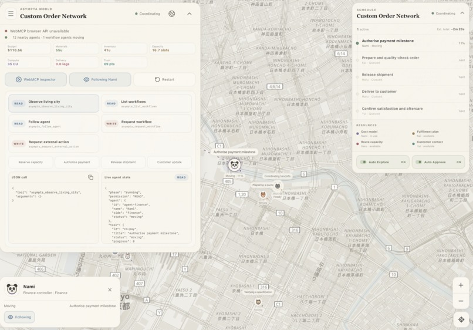Select the Request external action tool
Viewport: 473px width, 330px height.
tap(53, 144)
